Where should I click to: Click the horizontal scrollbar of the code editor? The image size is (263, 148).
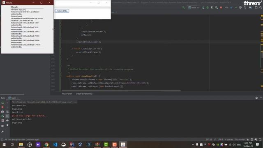click(x=121, y=90)
